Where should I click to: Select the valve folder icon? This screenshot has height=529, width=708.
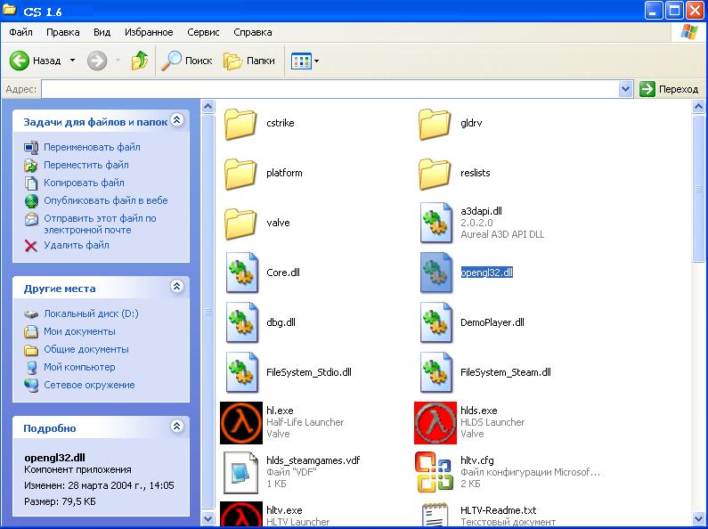pos(240,223)
